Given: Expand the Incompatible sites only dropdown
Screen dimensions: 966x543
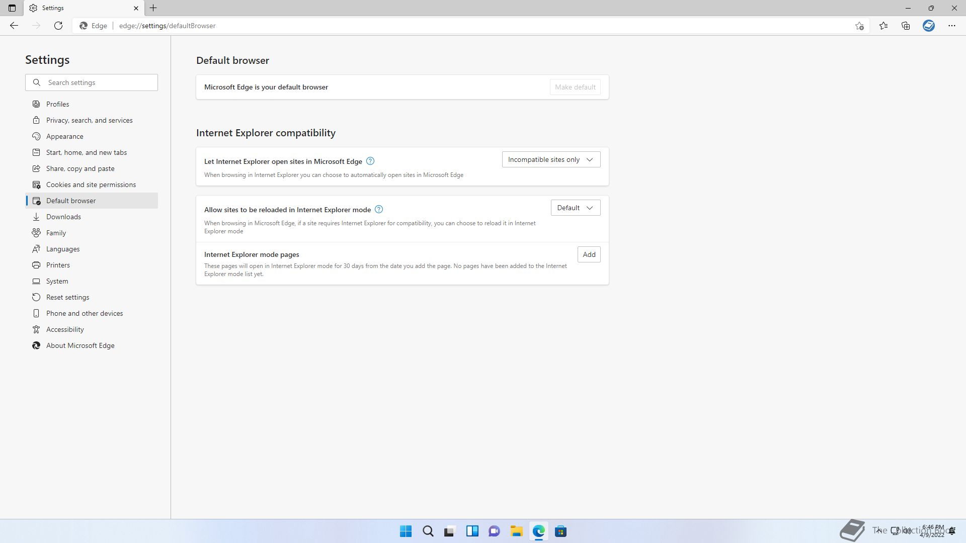Looking at the screenshot, I should [x=551, y=160].
